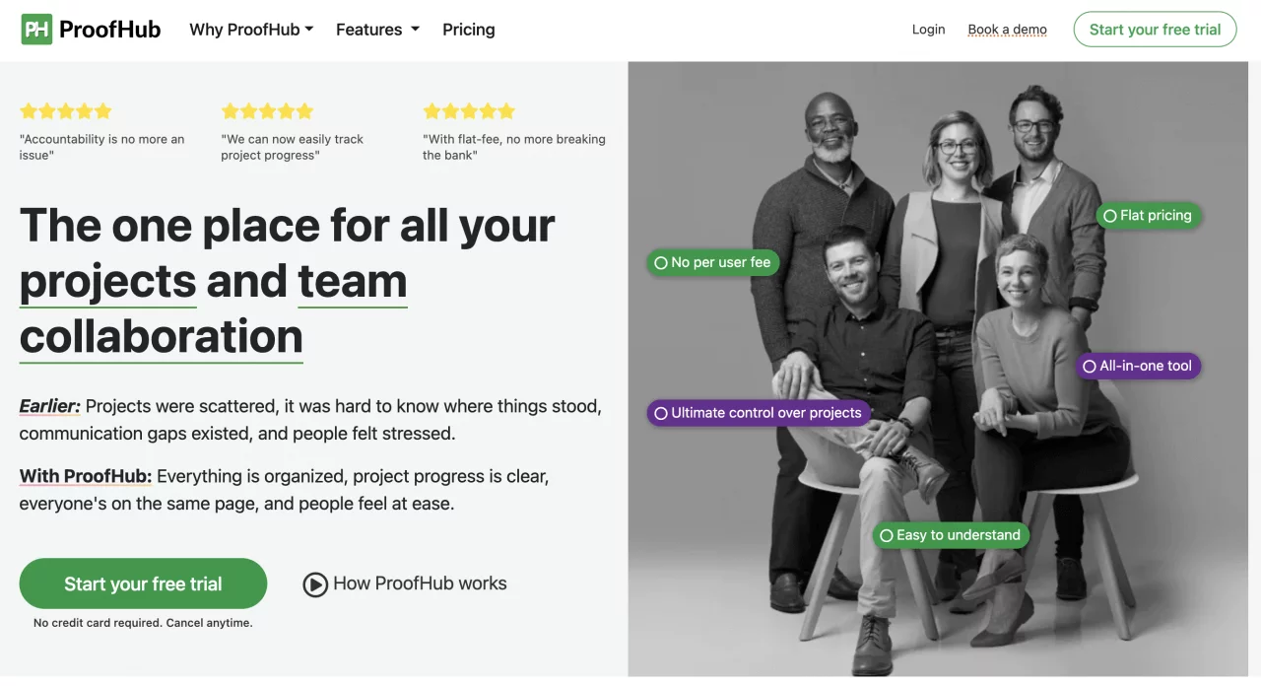Select the five-star rating above the tracking quote

267,111
